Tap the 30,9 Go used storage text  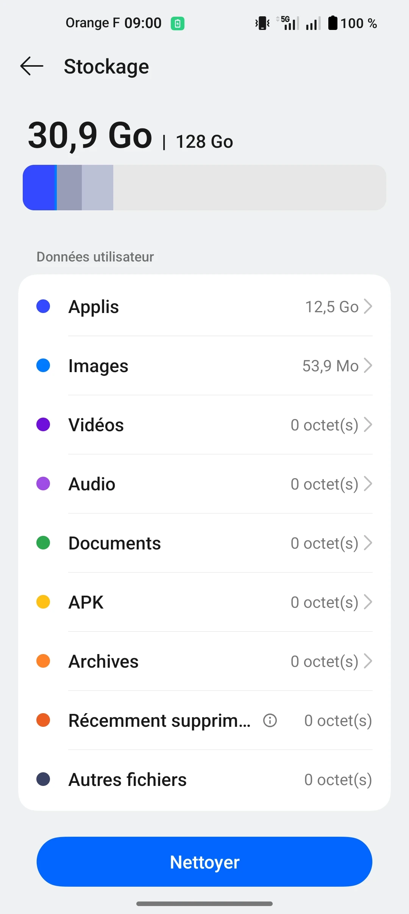(90, 136)
